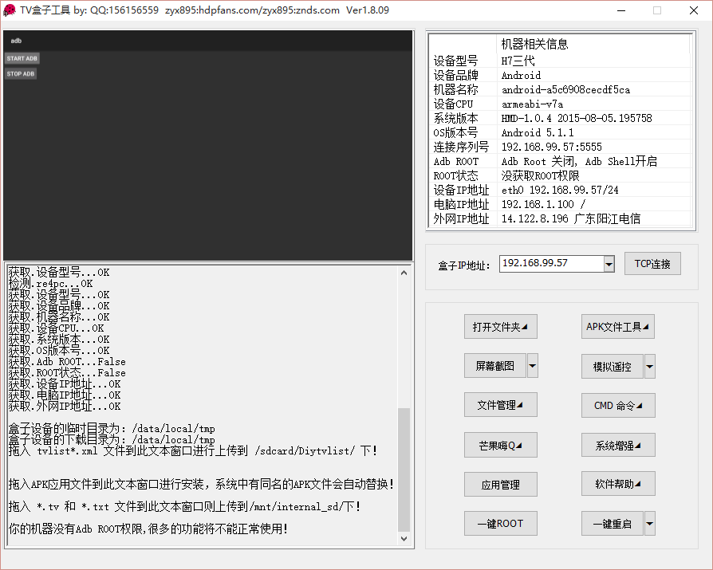Take a screenshot with 屏幕截图

click(494, 366)
